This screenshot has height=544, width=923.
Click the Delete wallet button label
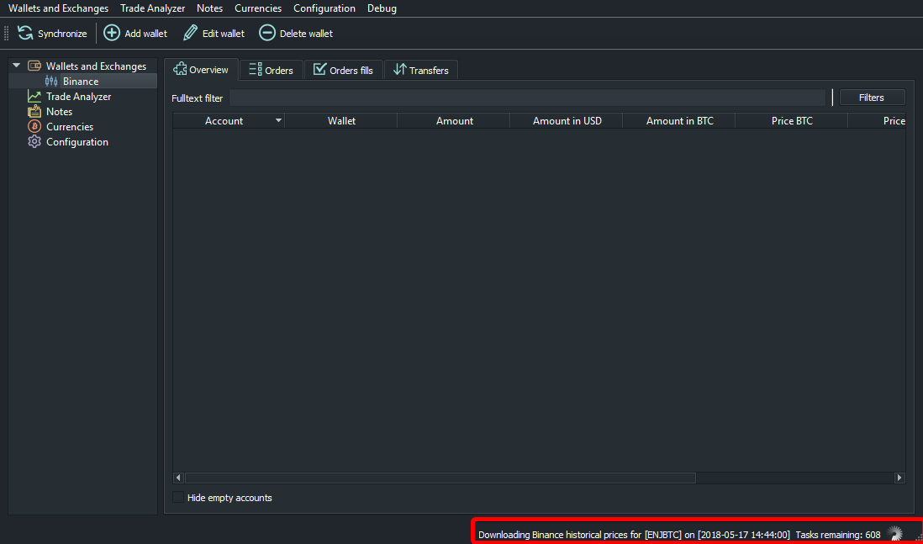[306, 34]
